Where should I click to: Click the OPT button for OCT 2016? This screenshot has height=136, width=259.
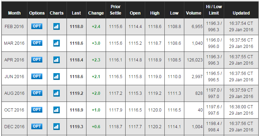click(x=37, y=110)
